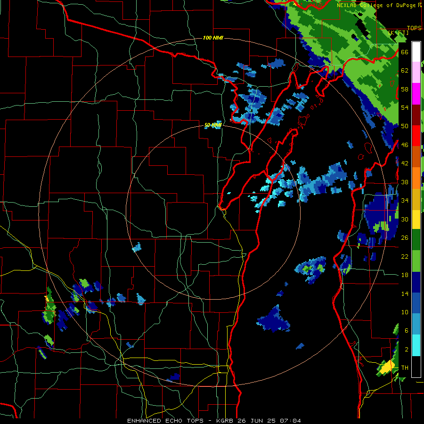Pick the navy blue color bar segment
Image resolution: width=424 pixels, height=424 pixels.
click(x=416, y=282)
